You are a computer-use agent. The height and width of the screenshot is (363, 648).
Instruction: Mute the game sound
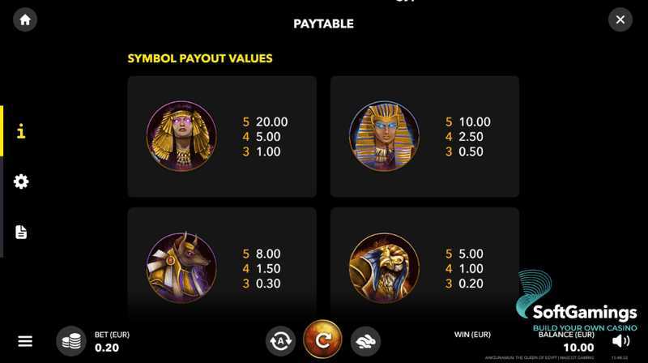620,341
